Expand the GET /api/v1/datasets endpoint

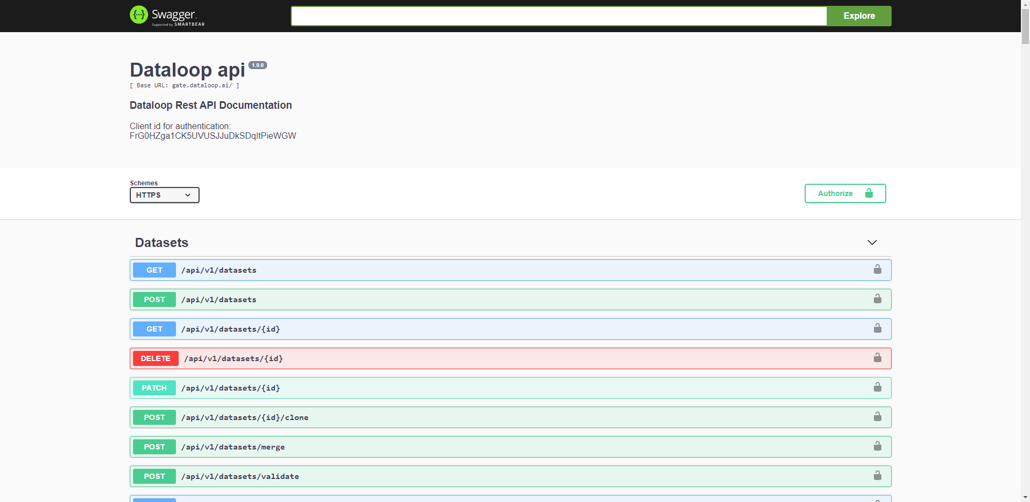429,269
